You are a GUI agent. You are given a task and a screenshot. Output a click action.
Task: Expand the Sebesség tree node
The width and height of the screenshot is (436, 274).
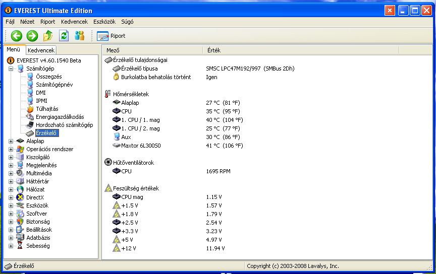pos(11,246)
